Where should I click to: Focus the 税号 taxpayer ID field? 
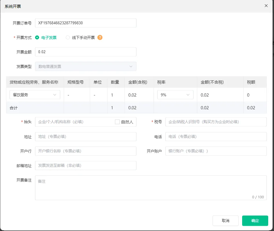(216, 122)
